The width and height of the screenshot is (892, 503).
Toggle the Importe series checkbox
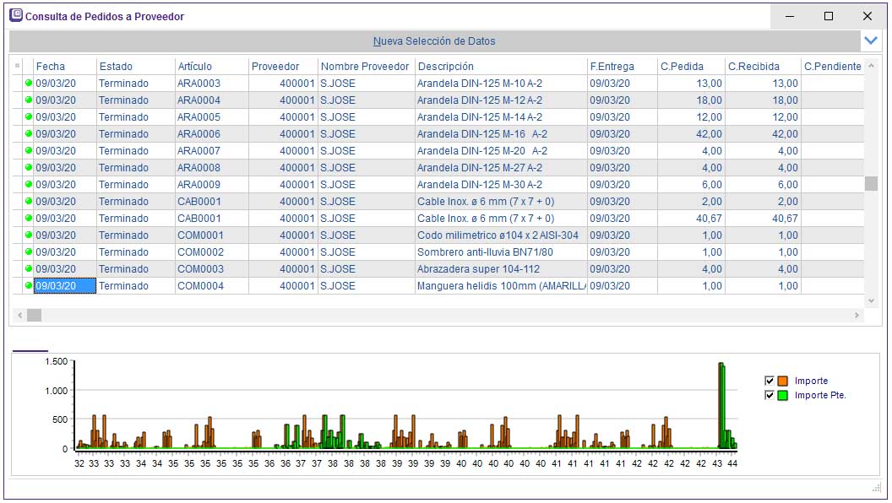[x=769, y=381]
